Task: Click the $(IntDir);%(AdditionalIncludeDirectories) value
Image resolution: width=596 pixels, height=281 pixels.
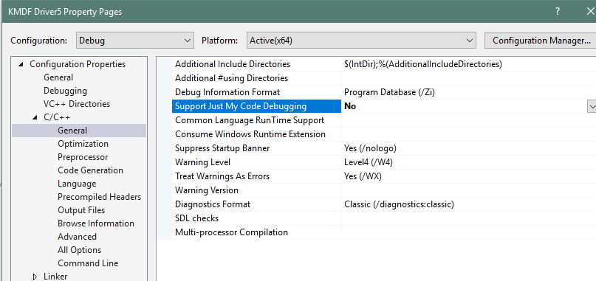Action: tap(423, 65)
